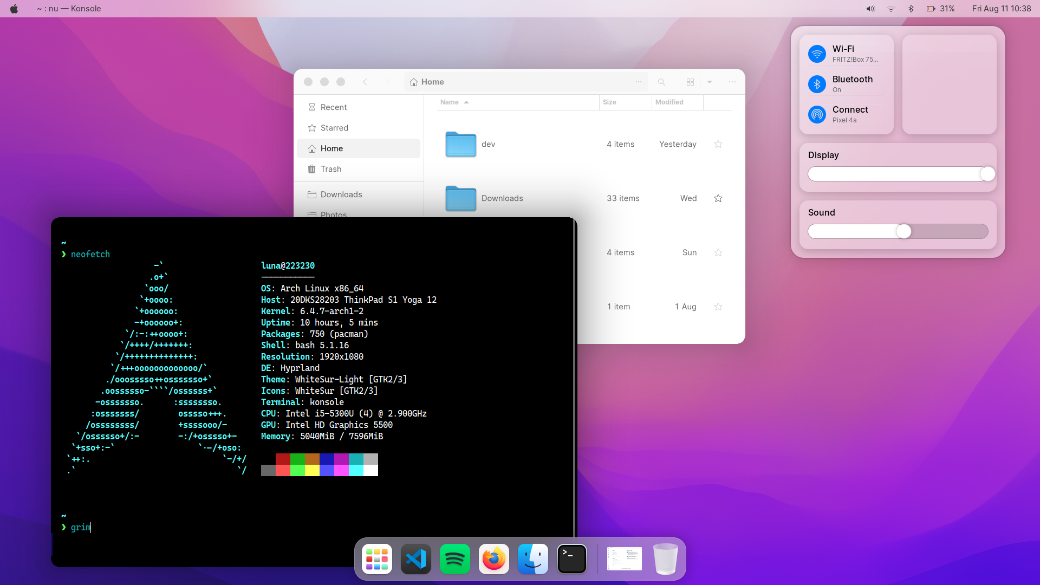Open Finder icon in the dock
The height and width of the screenshot is (585, 1040).
(x=532, y=559)
